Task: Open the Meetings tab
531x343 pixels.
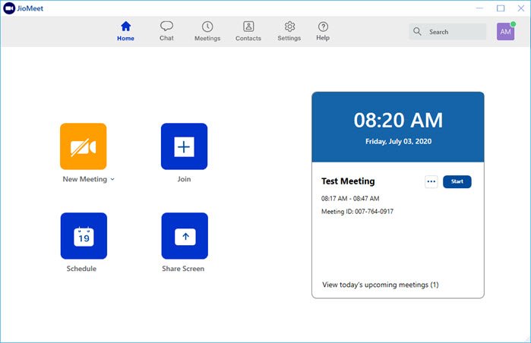Action: pos(207,31)
